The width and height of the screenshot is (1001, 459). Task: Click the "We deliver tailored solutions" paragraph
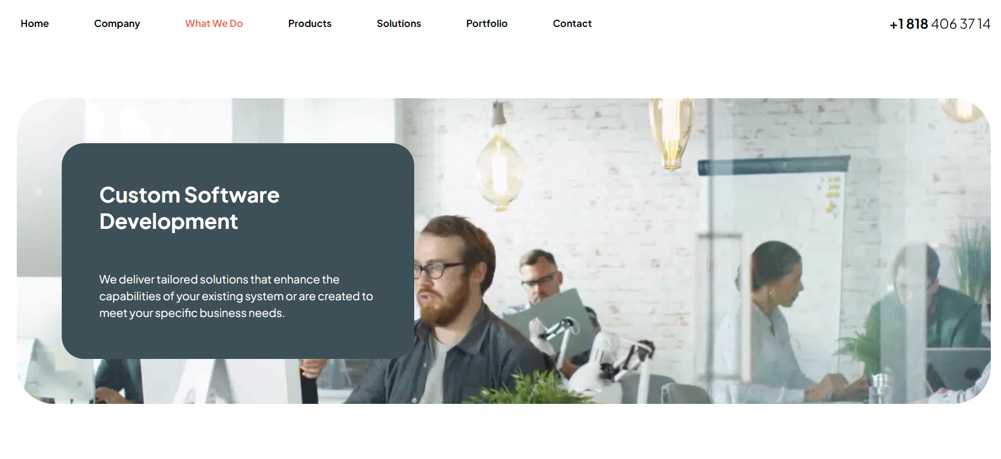pyautogui.click(x=236, y=296)
